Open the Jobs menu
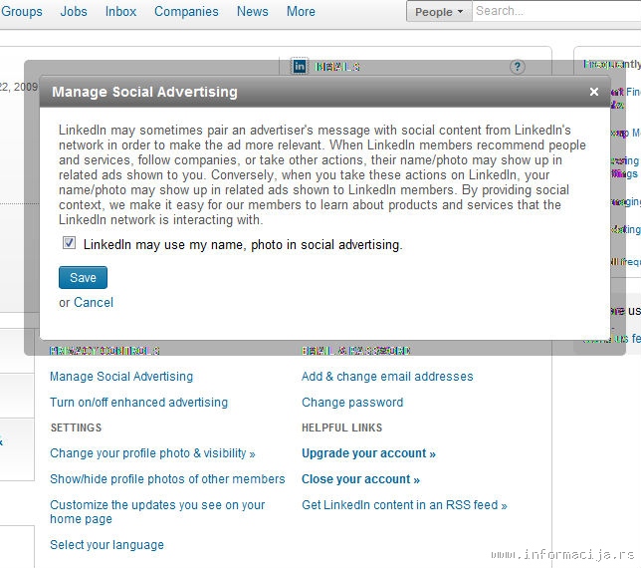Screen dimensions: 641x568 (74, 11)
